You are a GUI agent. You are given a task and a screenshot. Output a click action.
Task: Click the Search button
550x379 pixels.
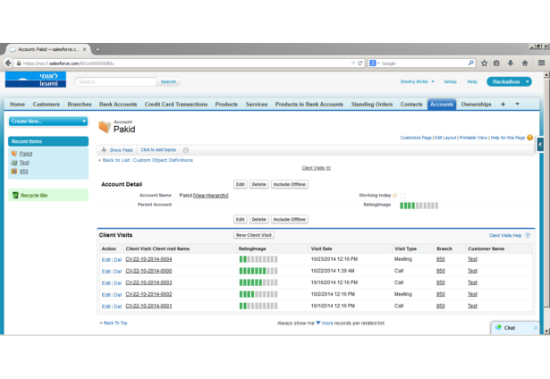click(168, 81)
